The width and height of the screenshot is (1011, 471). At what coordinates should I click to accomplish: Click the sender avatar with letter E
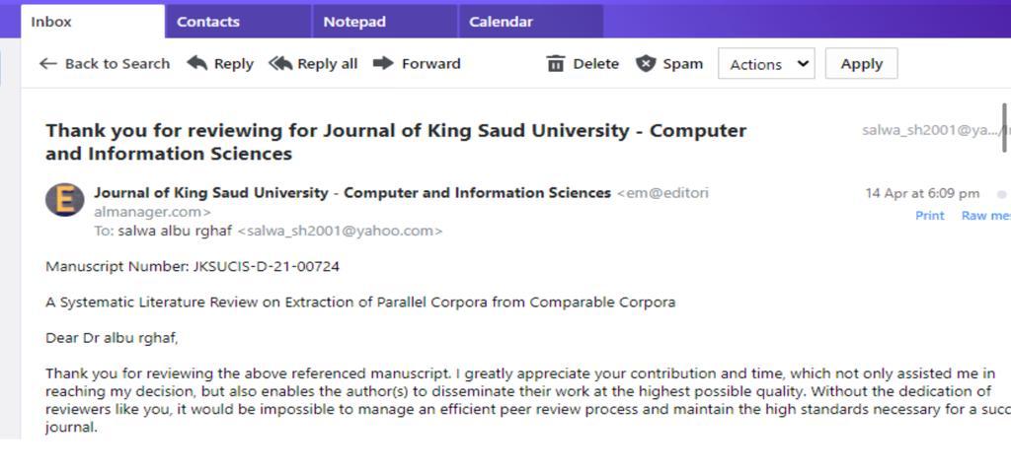(64, 200)
